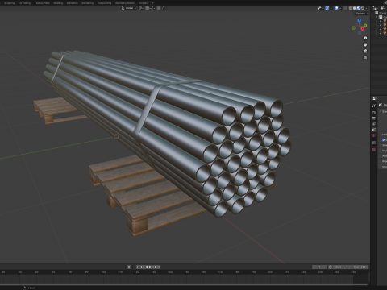Switch to the Animation workspace tab
The width and height of the screenshot is (387, 290).
click(x=72, y=3)
